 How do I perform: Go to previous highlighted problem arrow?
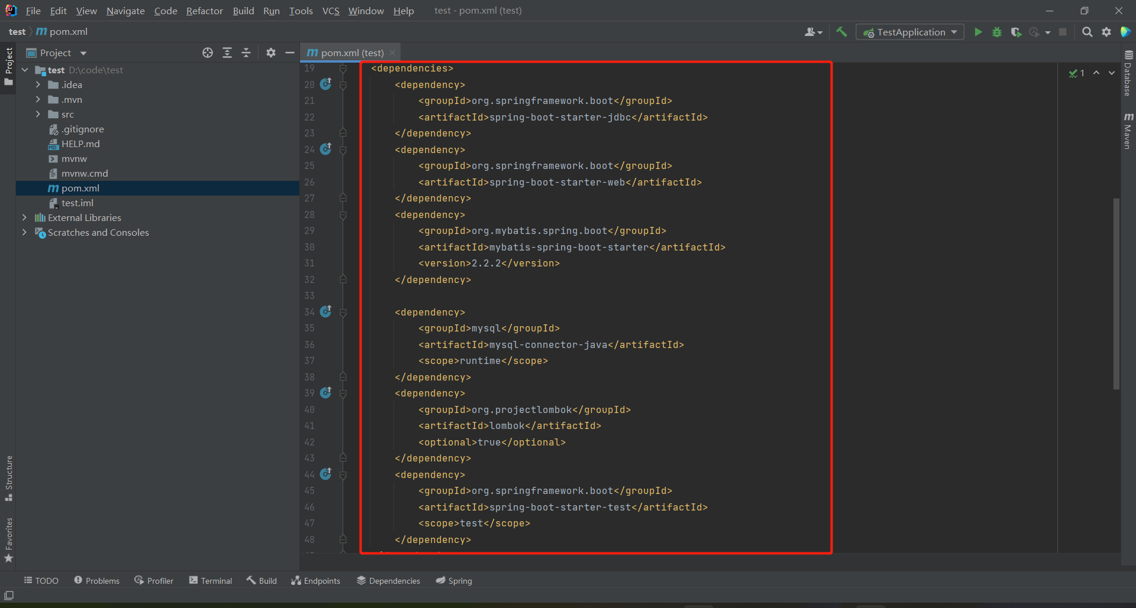pyautogui.click(x=1096, y=73)
